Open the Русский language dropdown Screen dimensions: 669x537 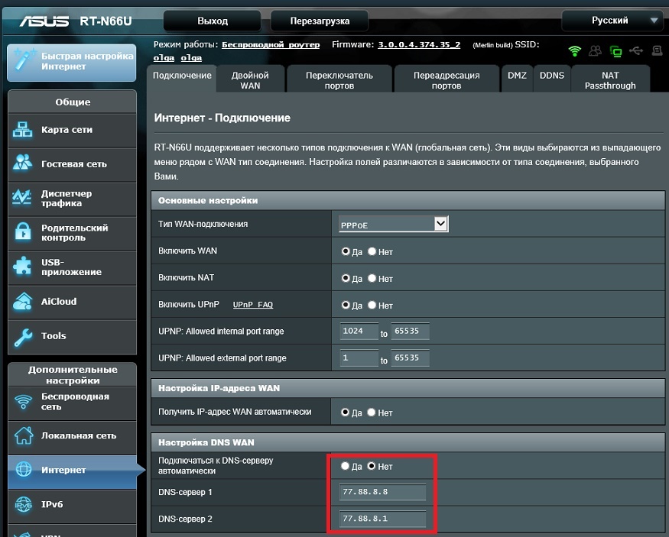[x=612, y=21]
